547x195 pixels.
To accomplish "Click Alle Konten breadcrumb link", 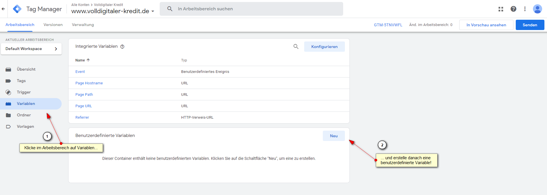I will click(80, 5).
